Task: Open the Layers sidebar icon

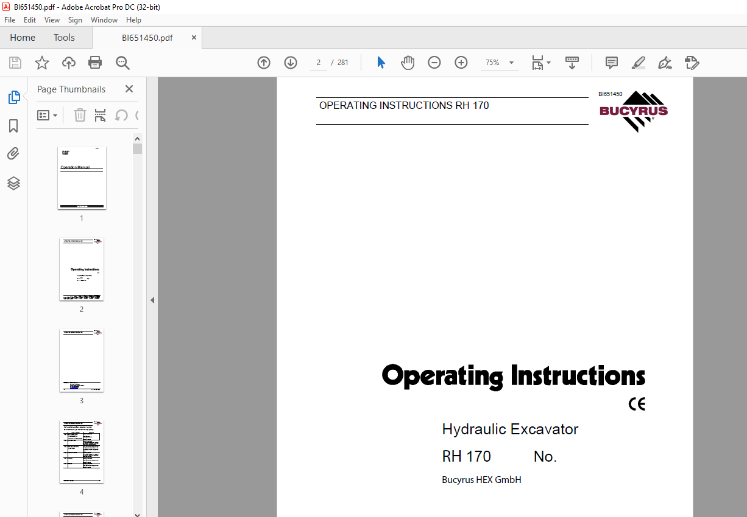Action: click(x=13, y=183)
